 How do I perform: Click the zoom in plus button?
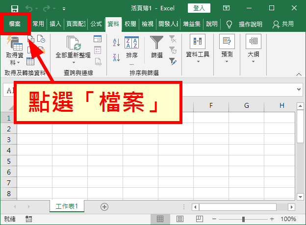point(272,219)
